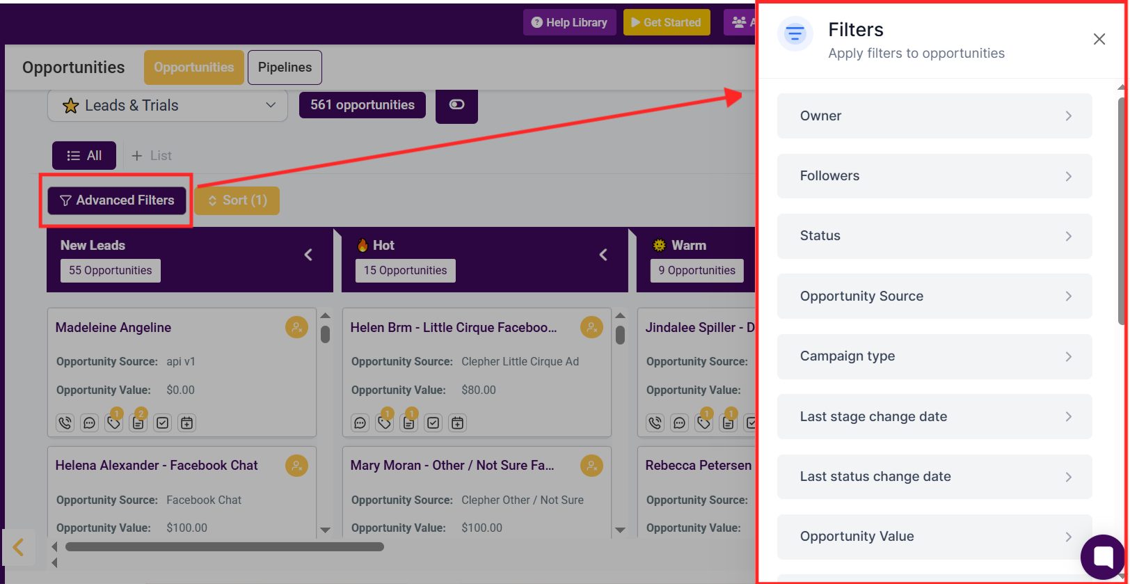The width and height of the screenshot is (1130, 584).
Task: Open tasks icon on Madeleine Angeline card
Action: click(x=163, y=423)
